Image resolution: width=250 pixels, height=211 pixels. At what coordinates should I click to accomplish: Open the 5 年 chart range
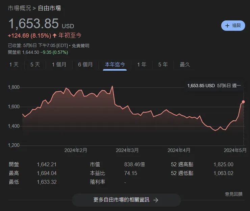click(163, 65)
